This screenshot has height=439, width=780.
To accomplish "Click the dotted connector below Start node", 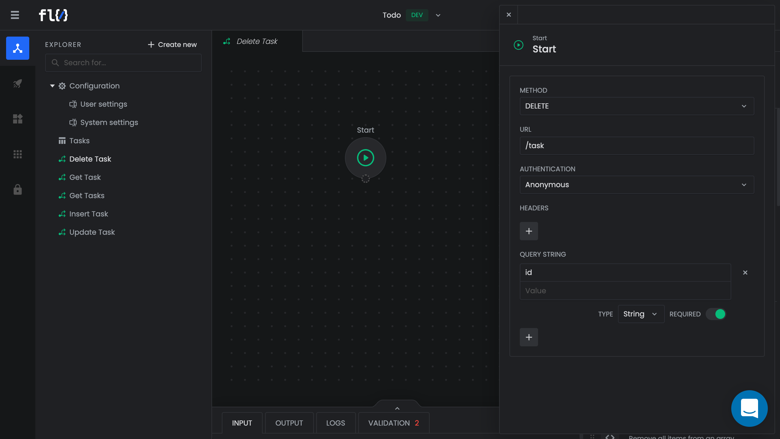I will coord(365,179).
